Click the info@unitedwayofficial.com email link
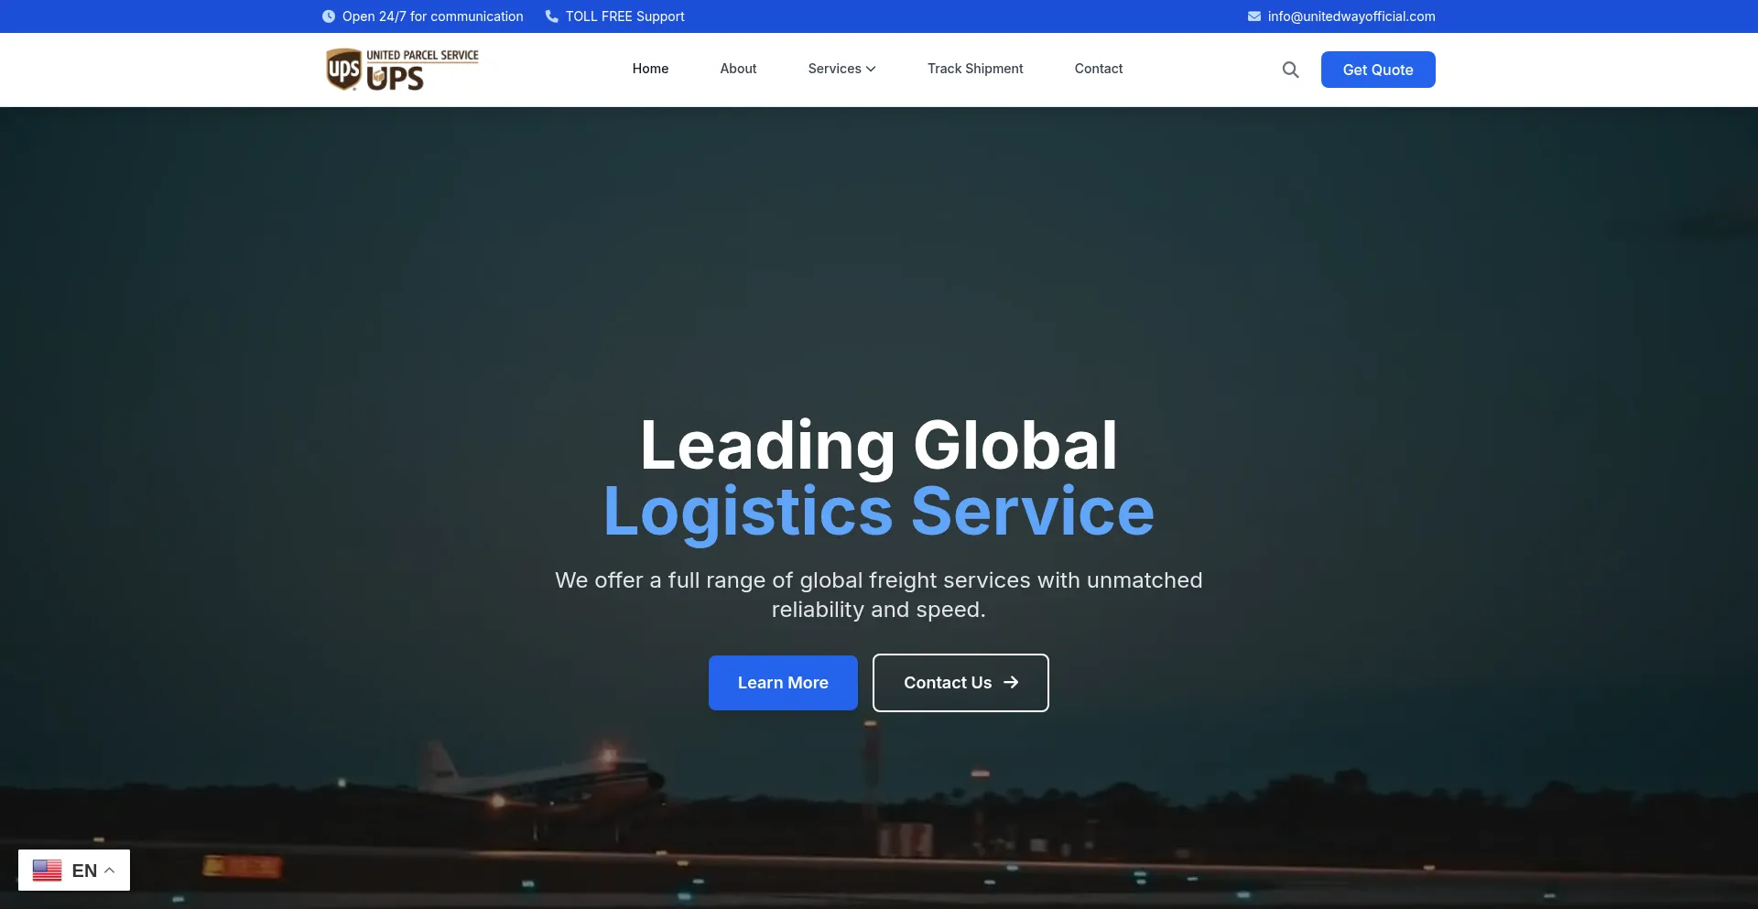Image resolution: width=1758 pixels, height=909 pixels. (x=1351, y=16)
